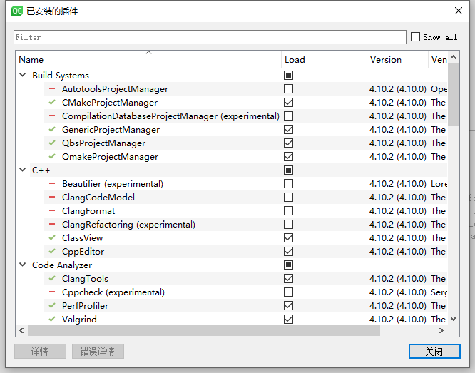475x373 pixels.
Task: Click green check status icon beside ClangTools
Action: tap(52, 278)
